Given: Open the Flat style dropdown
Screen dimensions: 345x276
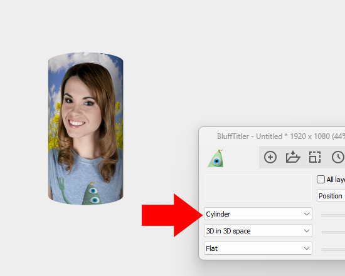Looking at the screenshot, I should point(258,248).
